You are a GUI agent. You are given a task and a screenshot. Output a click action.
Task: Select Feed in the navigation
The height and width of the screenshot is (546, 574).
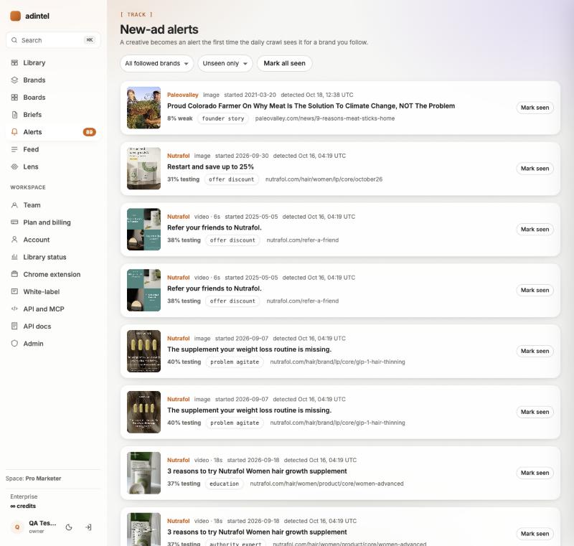[53, 149]
